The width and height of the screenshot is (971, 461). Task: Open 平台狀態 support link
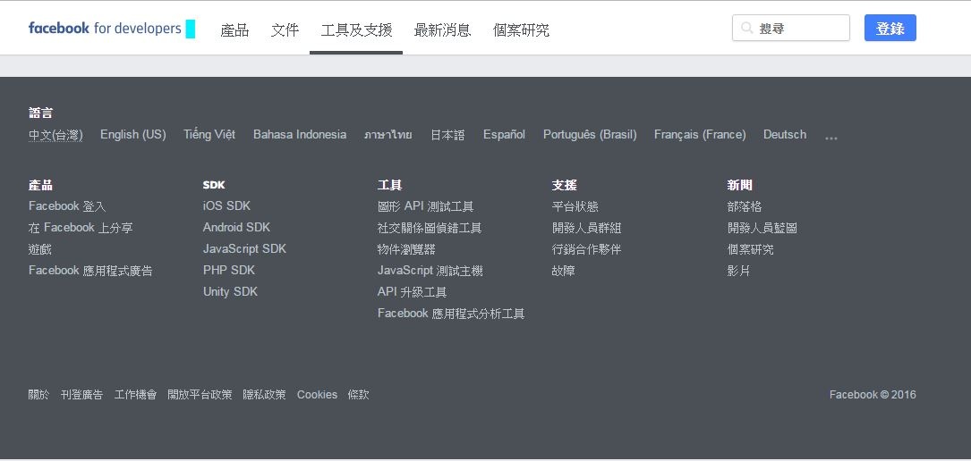pos(575,206)
